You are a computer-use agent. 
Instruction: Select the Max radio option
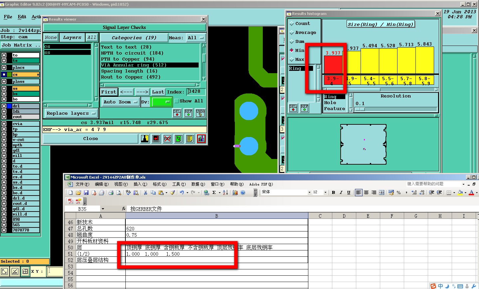tap(292, 60)
